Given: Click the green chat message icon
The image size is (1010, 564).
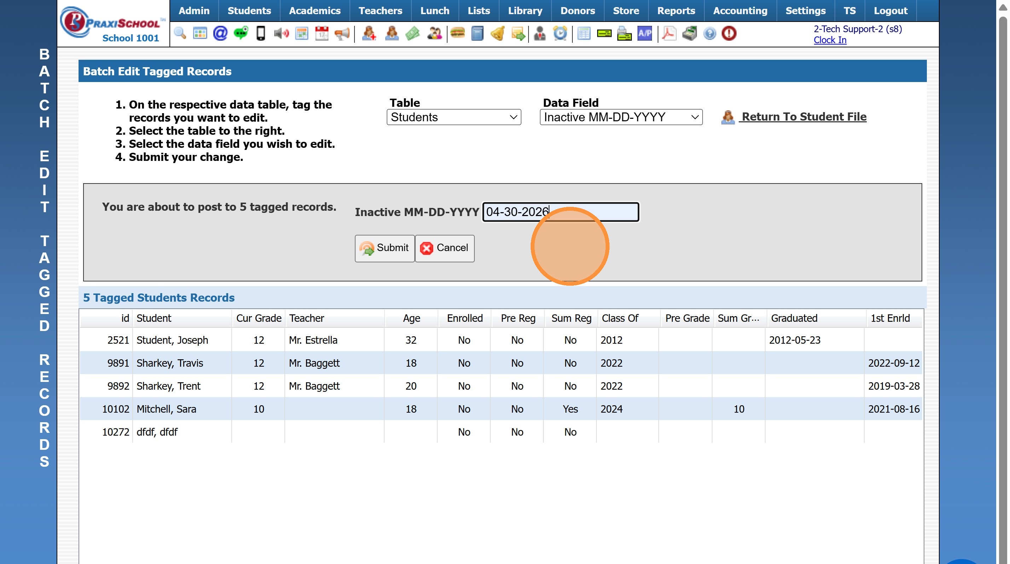Looking at the screenshot, I should pos(241,33).
